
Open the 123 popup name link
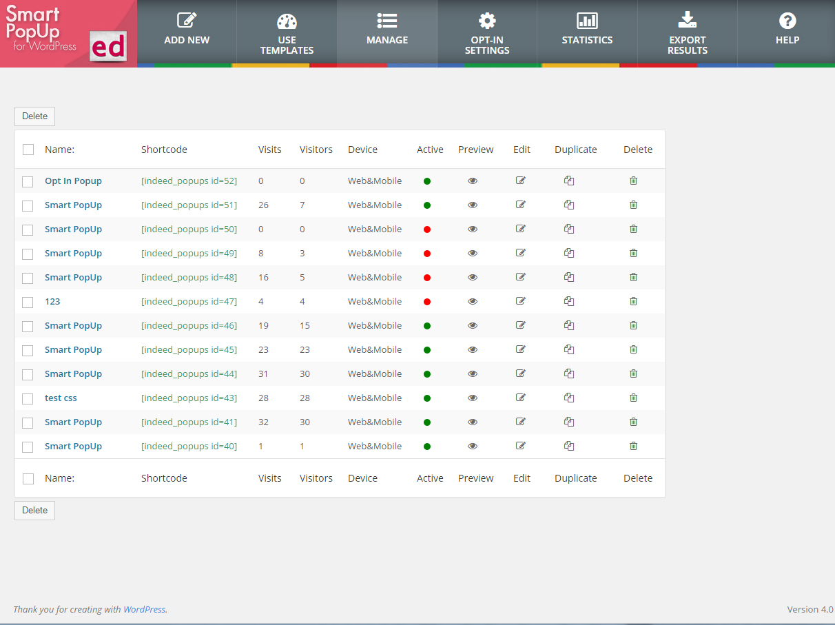coord(52,301)
